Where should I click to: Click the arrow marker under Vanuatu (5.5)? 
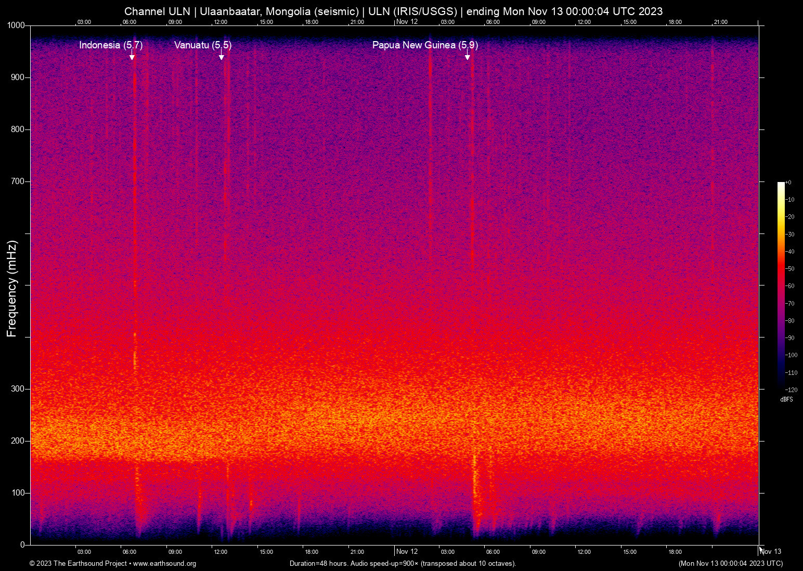[x=222, y=57]
